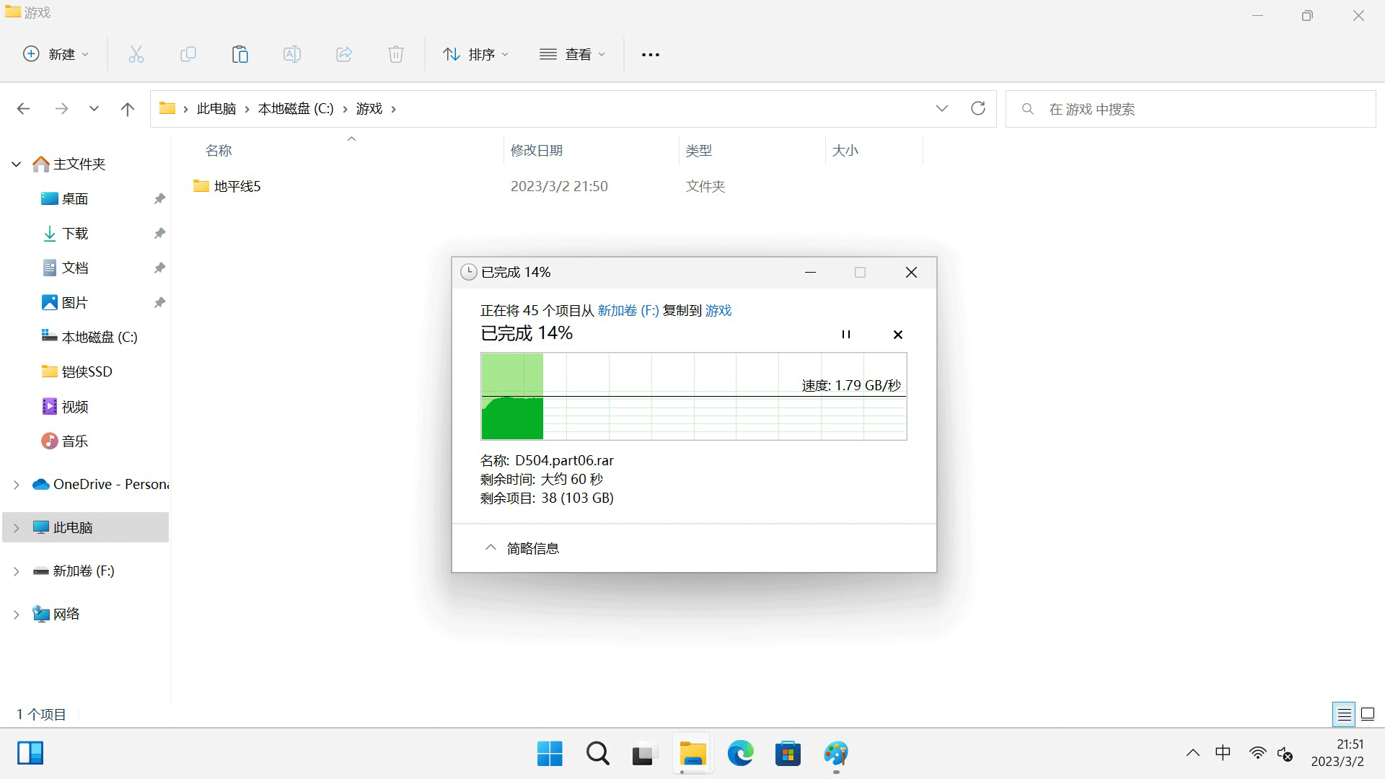Screen dimensions: 1385x779
Task: Select 视频 in the navigation pane
Action: (75, 407)
